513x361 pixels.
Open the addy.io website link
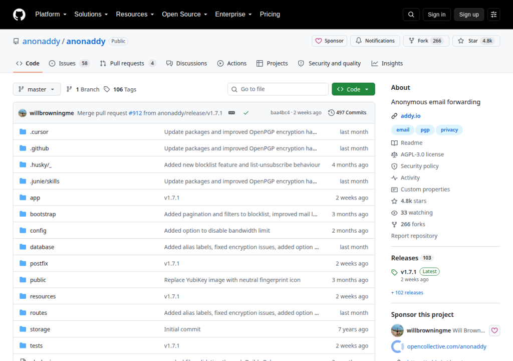click(x=410, y=116)
